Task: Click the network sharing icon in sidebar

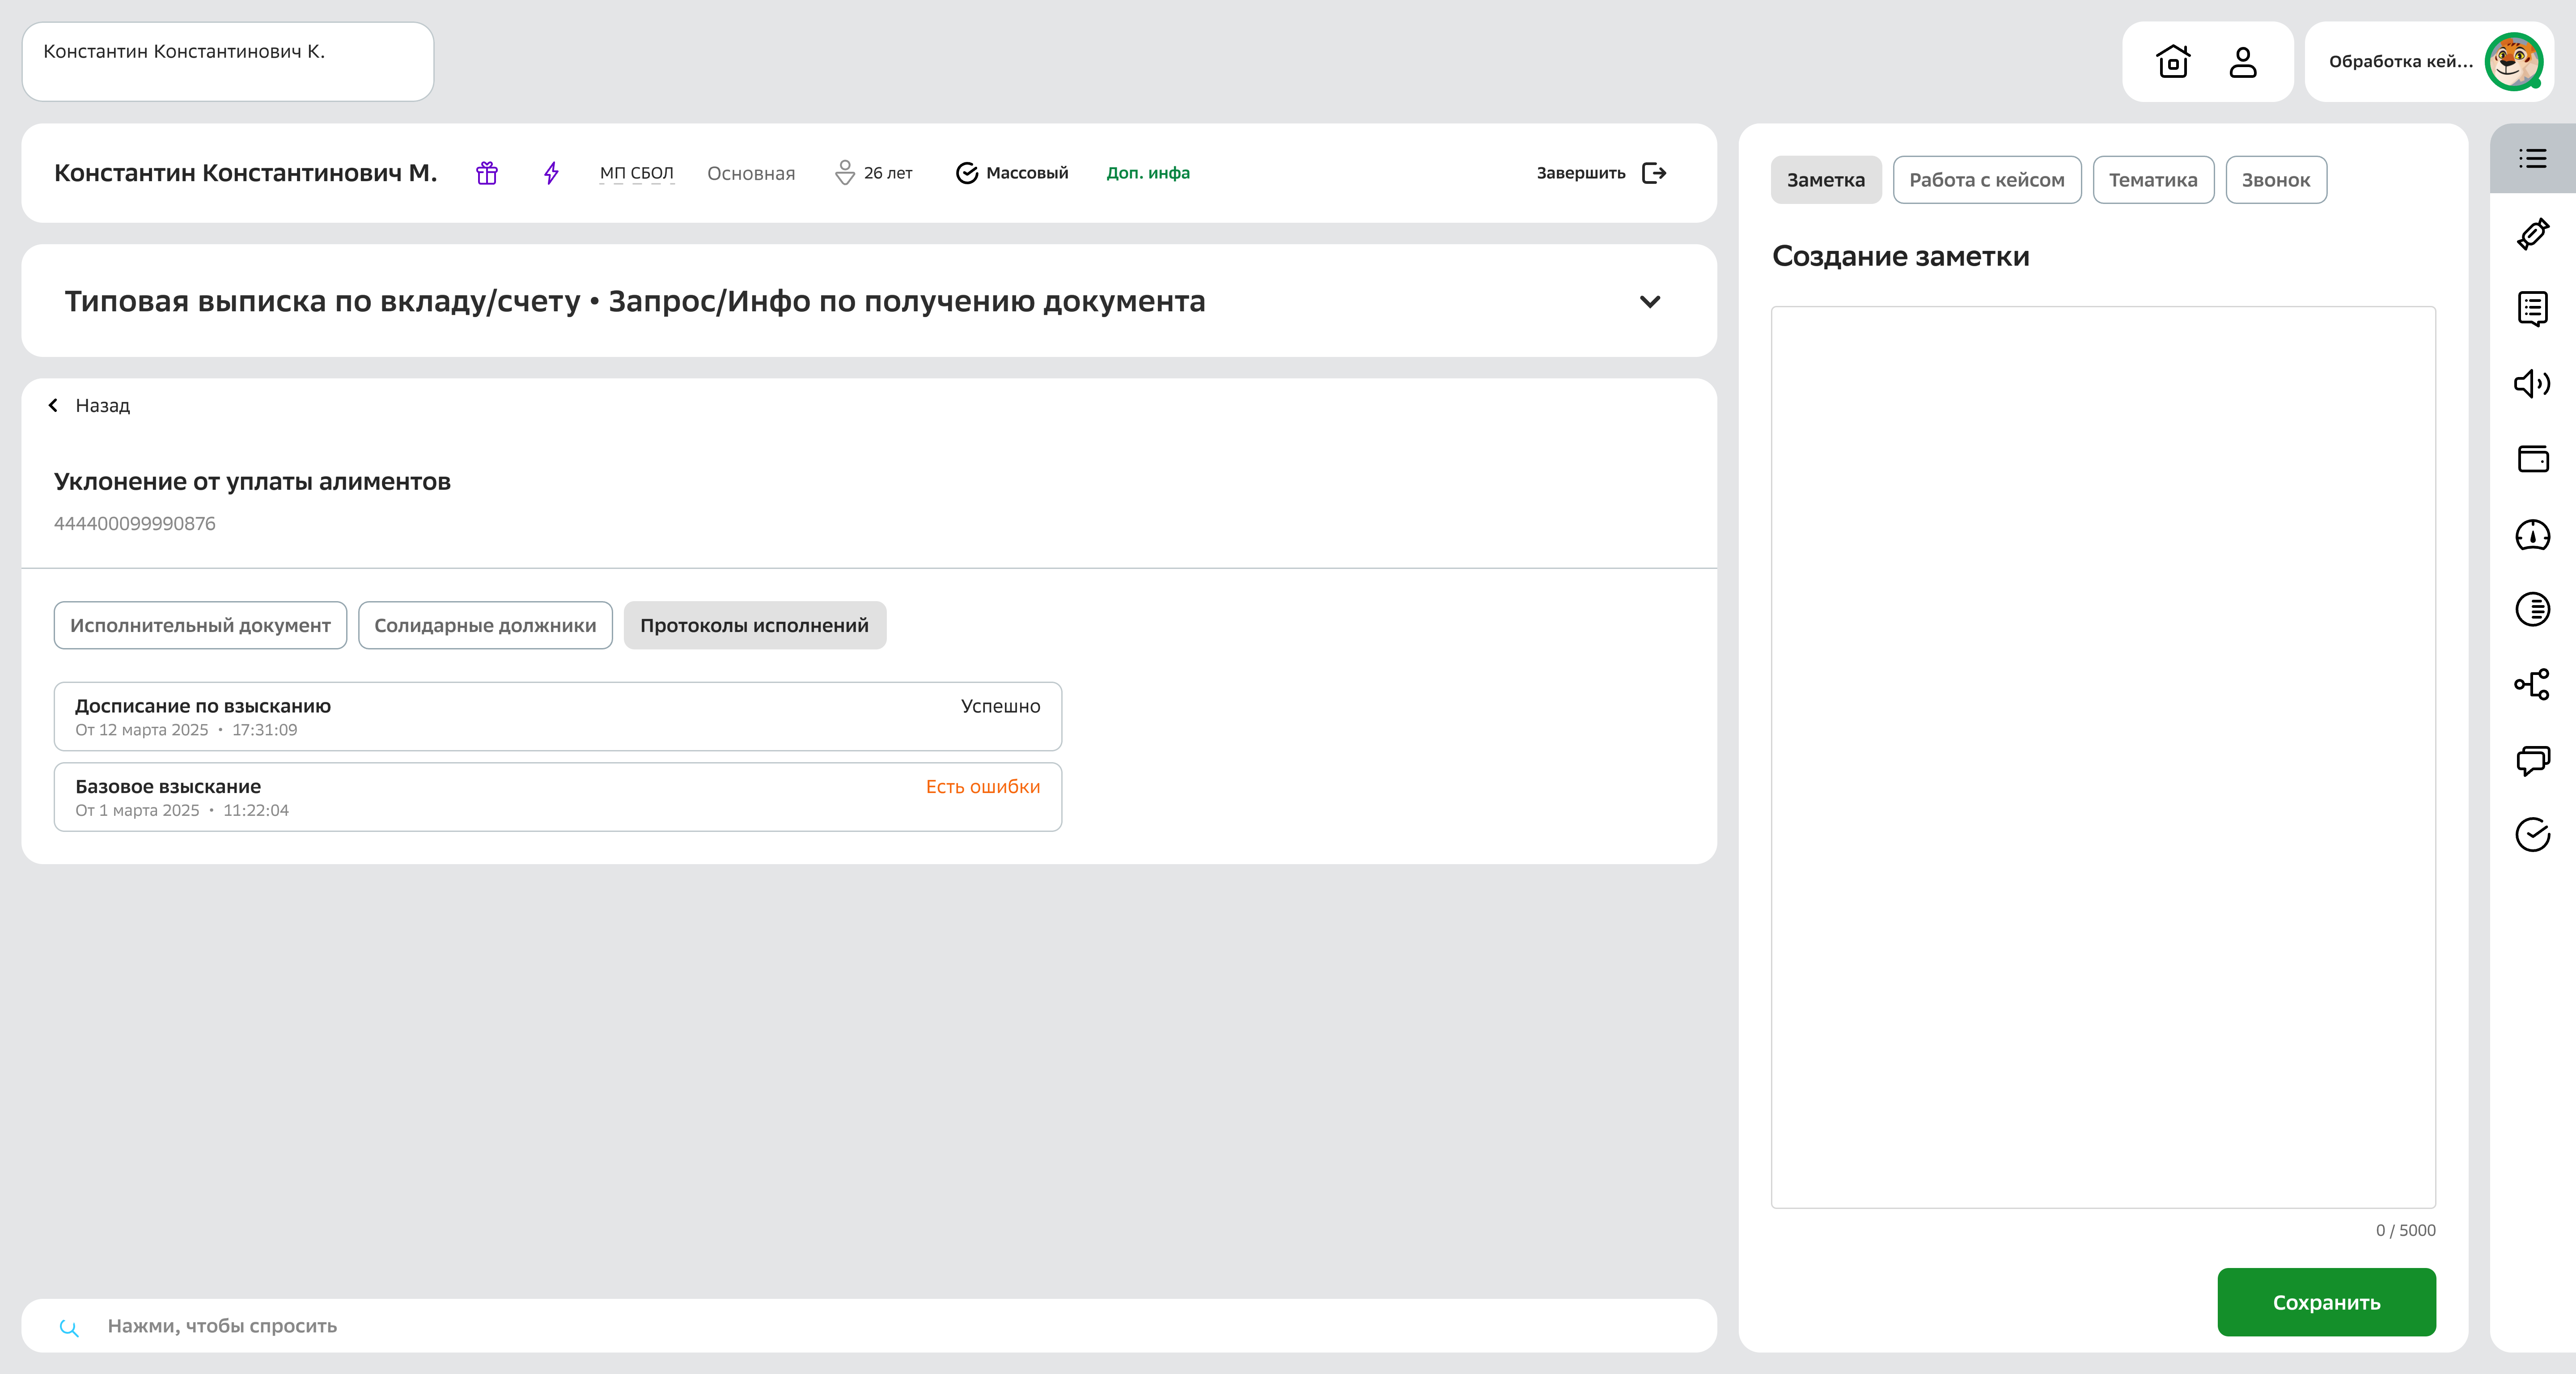Action: 2533,685
